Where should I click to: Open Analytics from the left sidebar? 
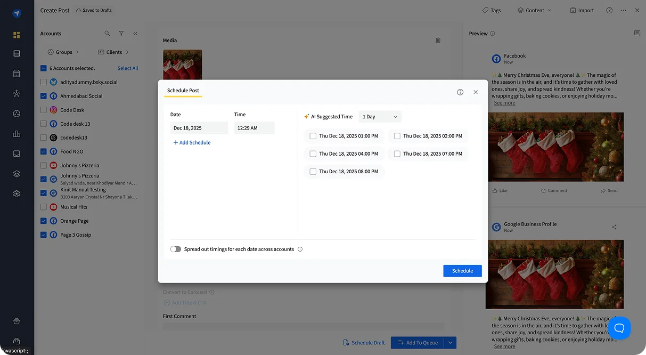pyautogui.click(x=15, y=134)
